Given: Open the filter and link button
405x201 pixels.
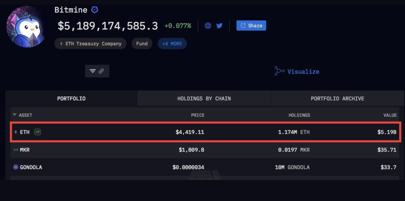Looking at the screenshot, I should point(97,71).
